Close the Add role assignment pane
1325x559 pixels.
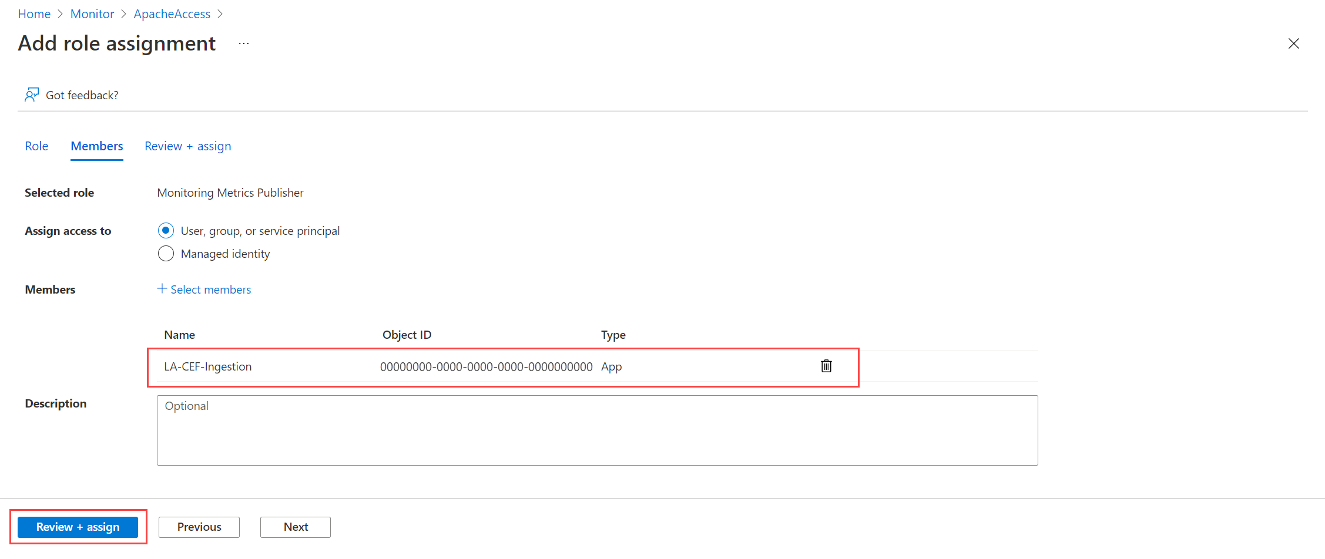pyautogui.click(x=1294, y=43)
